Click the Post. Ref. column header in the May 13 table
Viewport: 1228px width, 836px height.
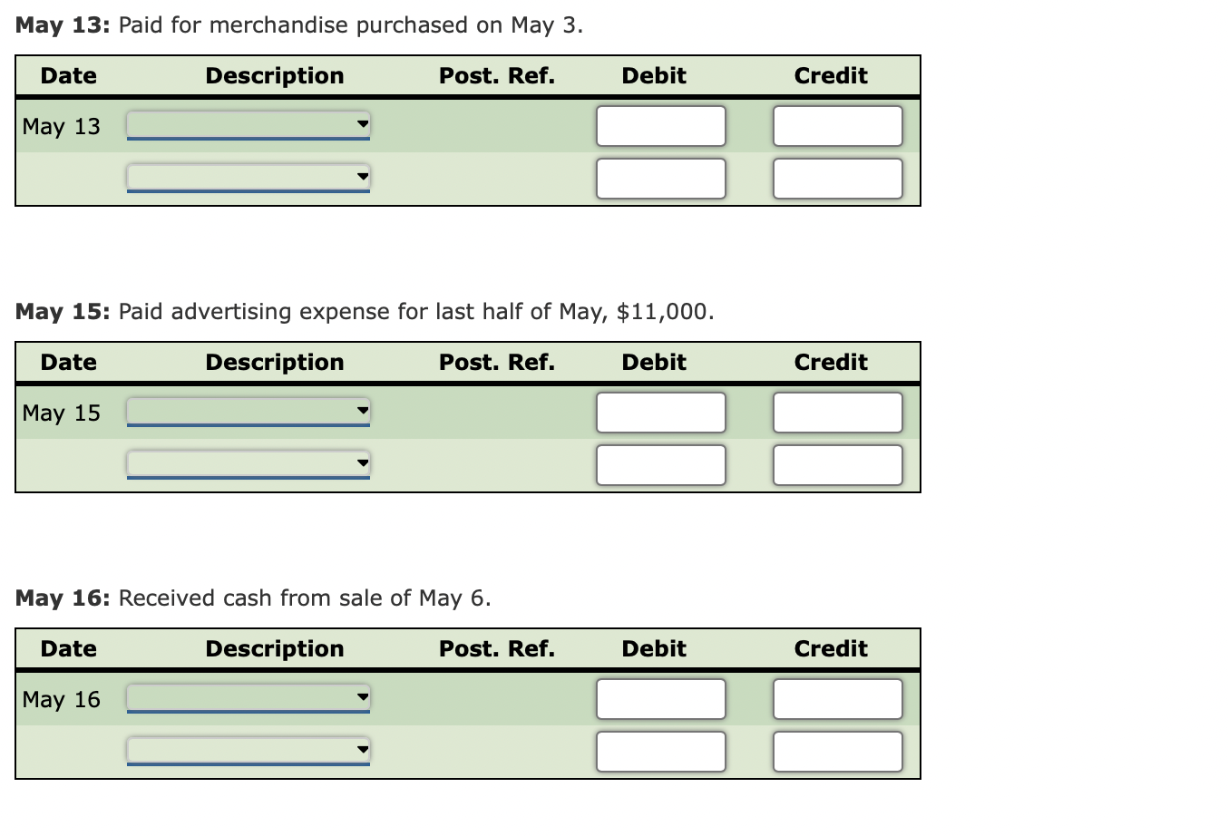[497, 75]
